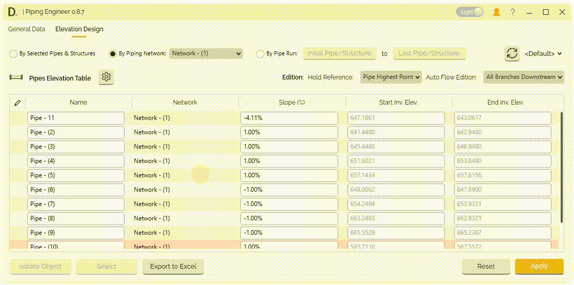Open the All Branches Downstream dropdown
The height and width of the screenshot is (285, 574).
pos(524,77)
